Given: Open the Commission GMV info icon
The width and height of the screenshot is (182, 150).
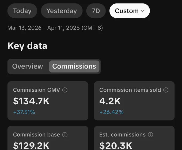Looking at the screenshot, I should [65, 90].
